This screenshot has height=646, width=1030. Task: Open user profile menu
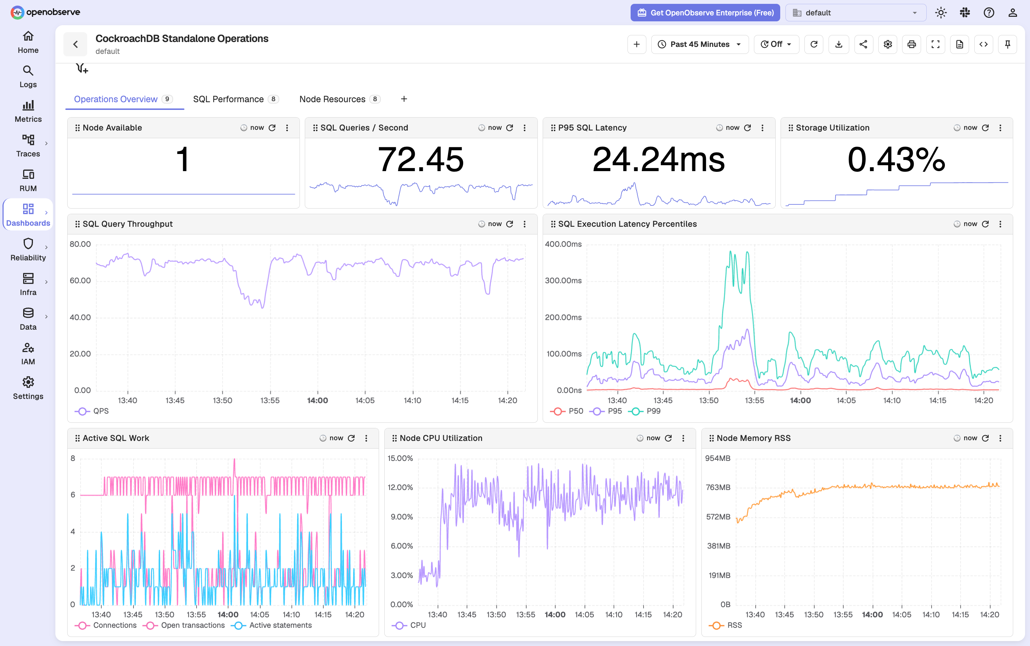[1012, 13]
